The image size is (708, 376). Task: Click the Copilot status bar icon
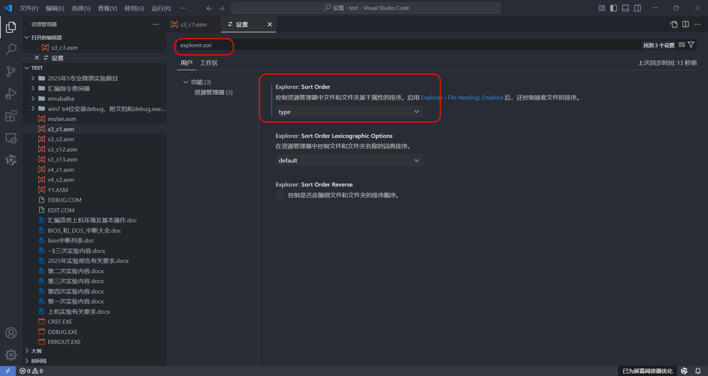684,371
